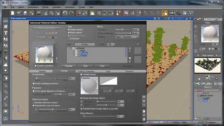The width and height of the screenshot is (224, 126).
Task: Toggle Decay near foreign objects checkbox
Action: click(81, 98)
